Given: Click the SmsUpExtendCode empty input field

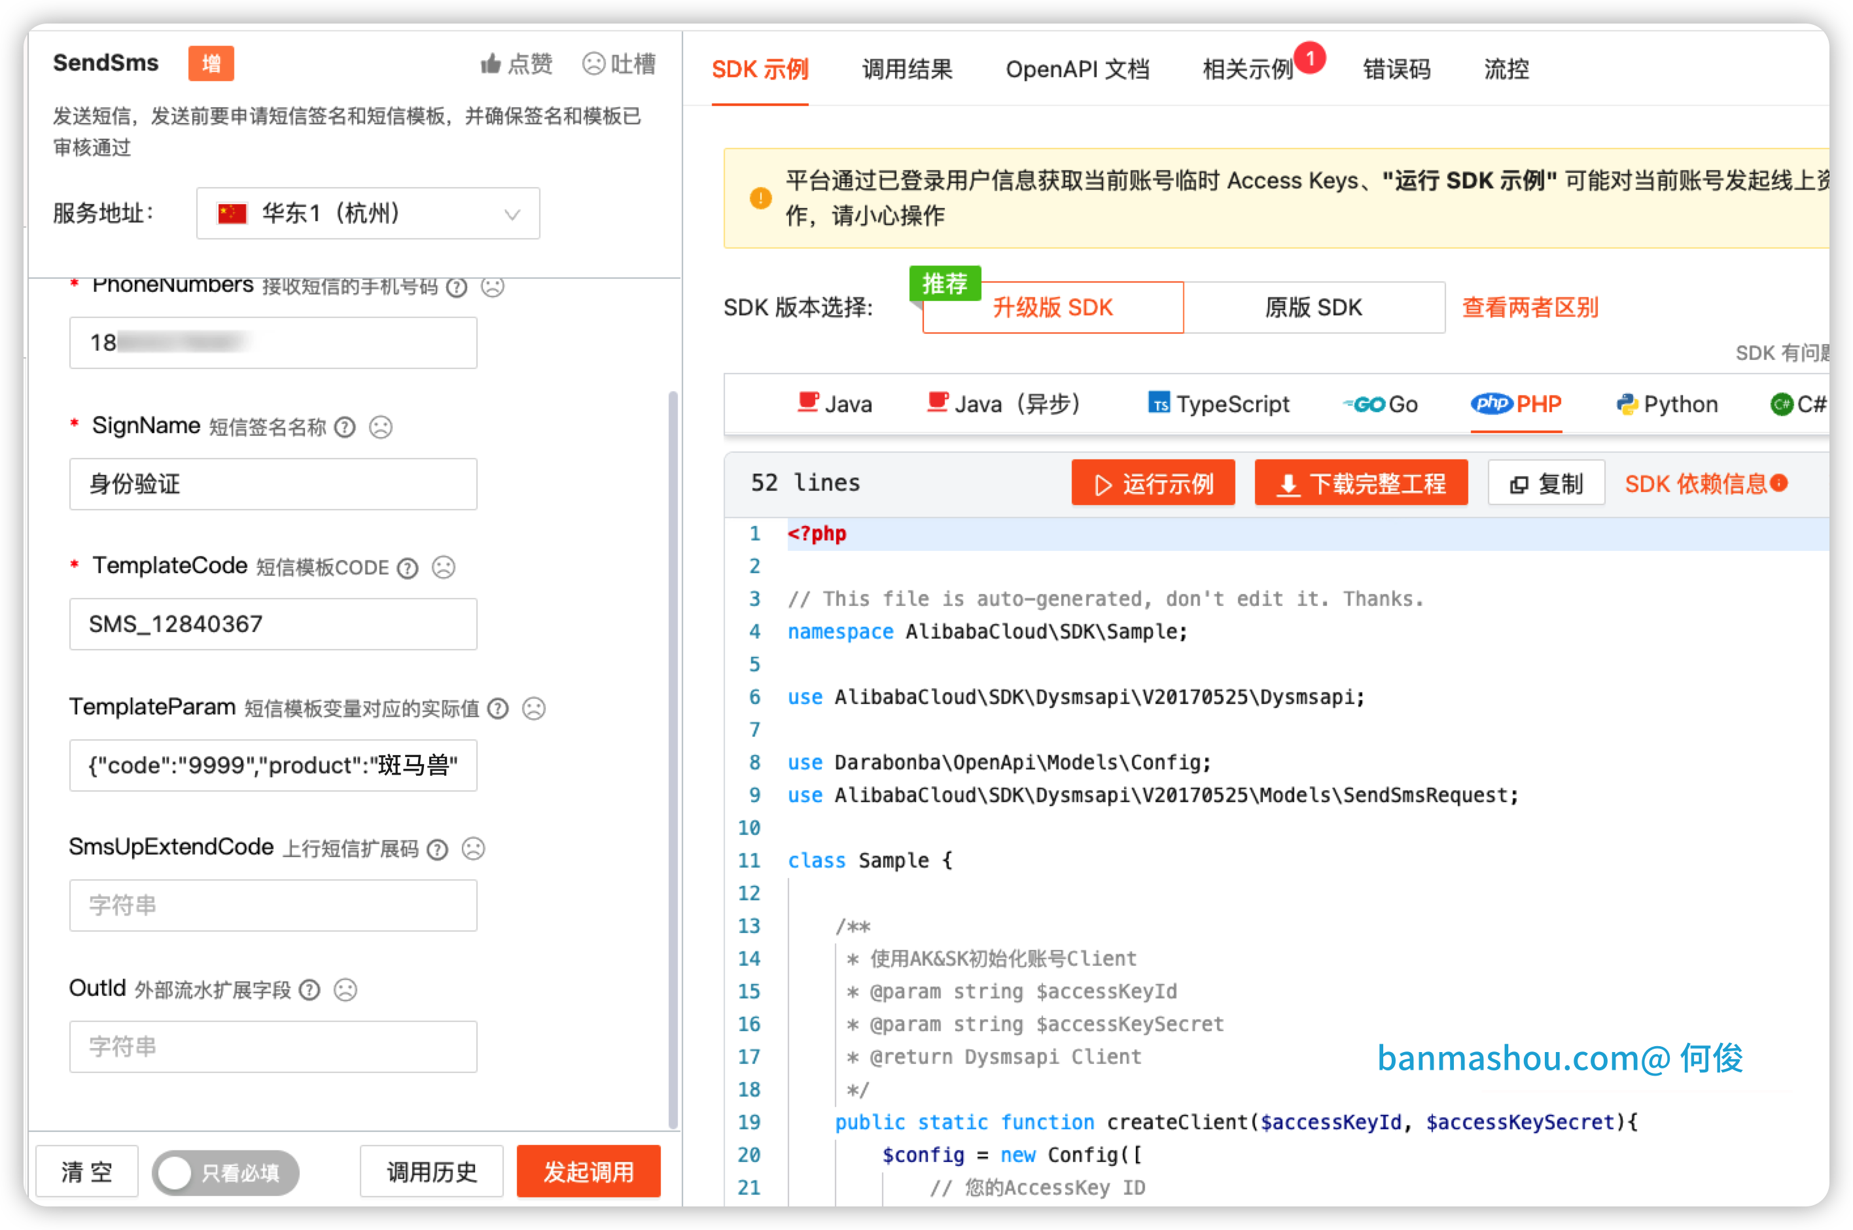Looking at the screenshot, I should [x=273, y=905].
